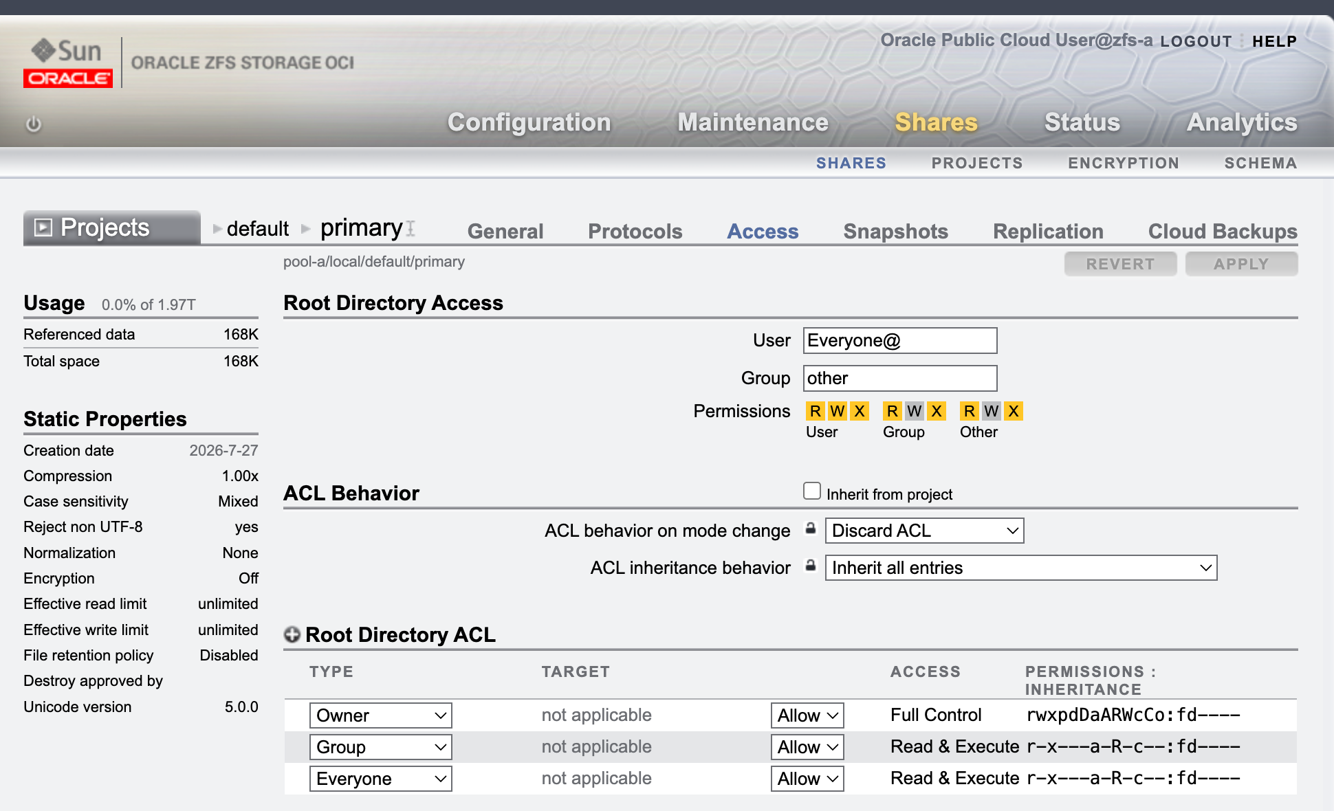Screen dimensions: 1334x811
Task: Switch to the ENCRYPTION subtab
Action: (1124, 163)
